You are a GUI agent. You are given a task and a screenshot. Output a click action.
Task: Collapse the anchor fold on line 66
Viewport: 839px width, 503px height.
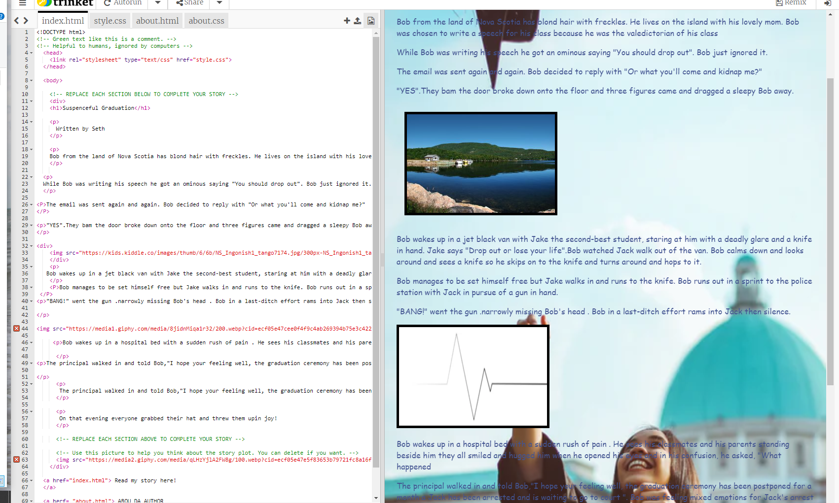32,480
